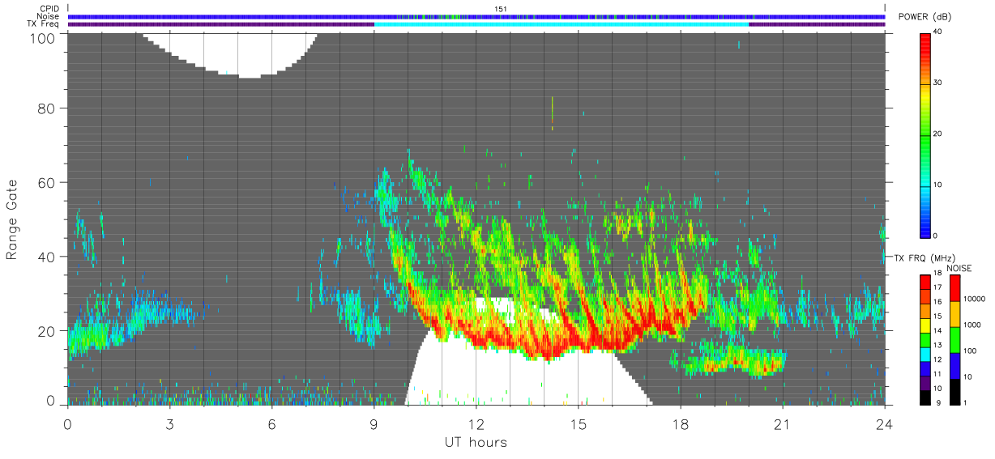Select the gold NOISE swatch between 1000 and 10000

pos(955,313)
